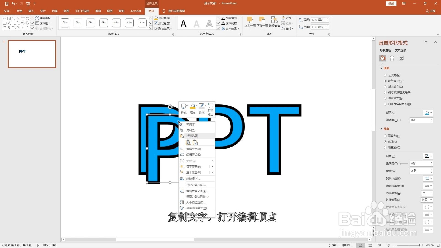Click the paste-as-picture icon under 粘贴选项
This screenshot has width=441, height=248.
click(195, 142)
